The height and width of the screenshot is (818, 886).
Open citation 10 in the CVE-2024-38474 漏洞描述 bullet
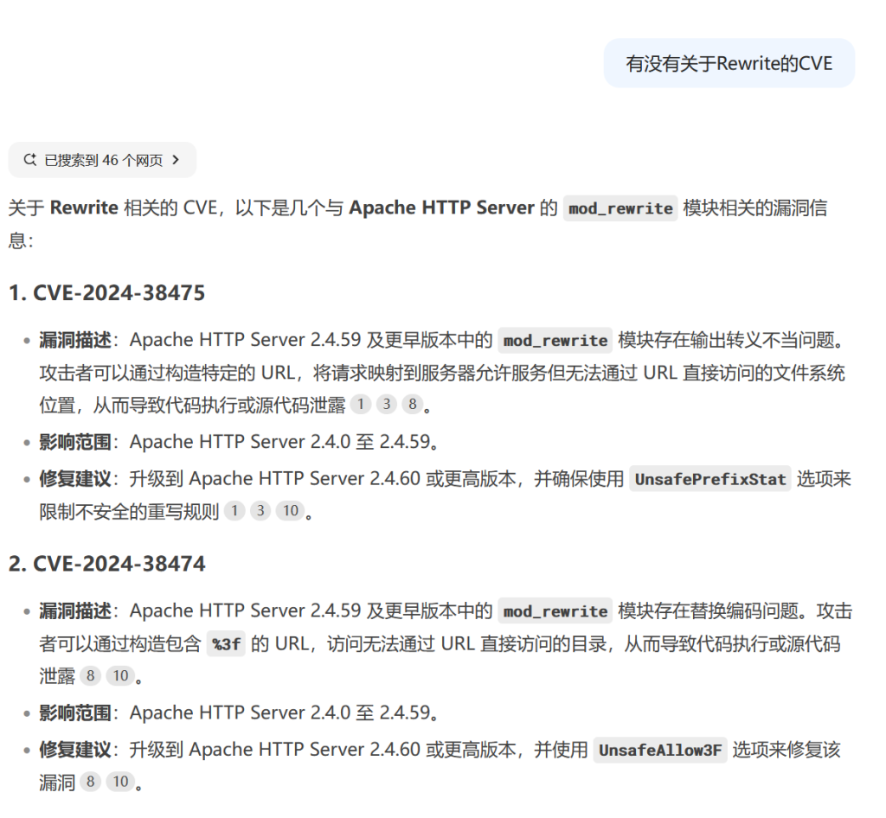pyautogui.click(x=120, y=675)
